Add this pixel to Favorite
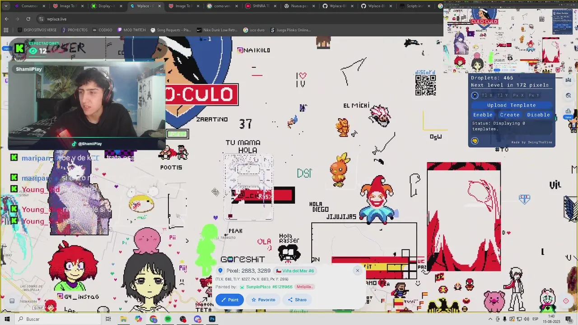Screen dimensions: 578x325 (263, 300)
